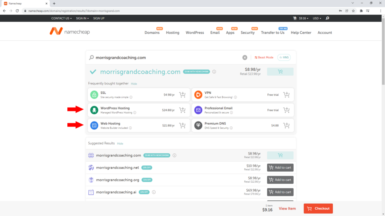Open browser extensions puzzle icon
Screen dimensions: 385x216
[x=361, y=11]
